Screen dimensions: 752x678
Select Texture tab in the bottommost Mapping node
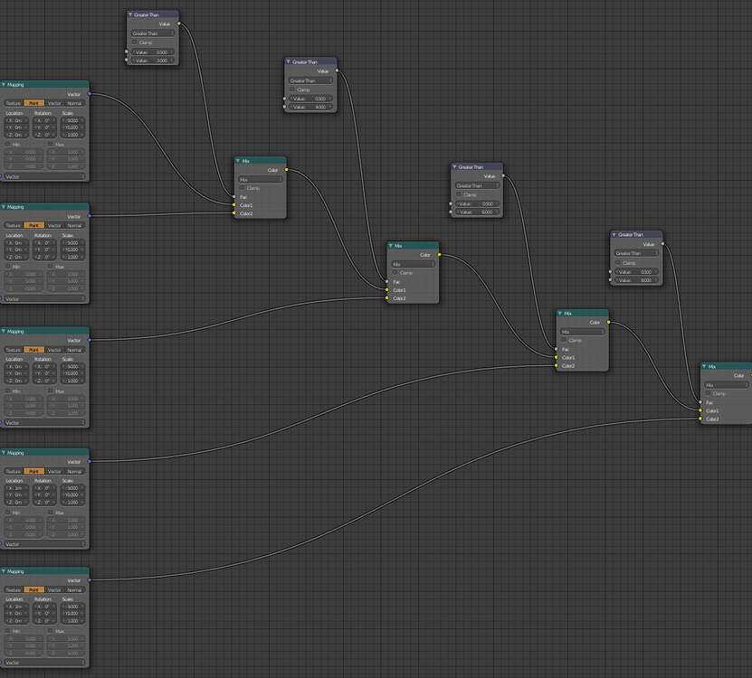[14, 589]
